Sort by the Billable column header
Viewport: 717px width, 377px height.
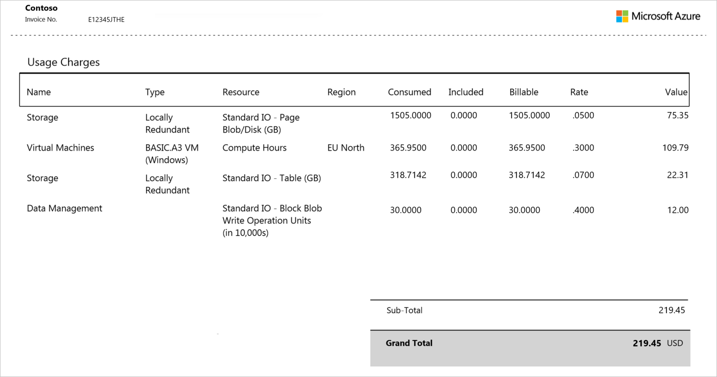pos(523,92)
